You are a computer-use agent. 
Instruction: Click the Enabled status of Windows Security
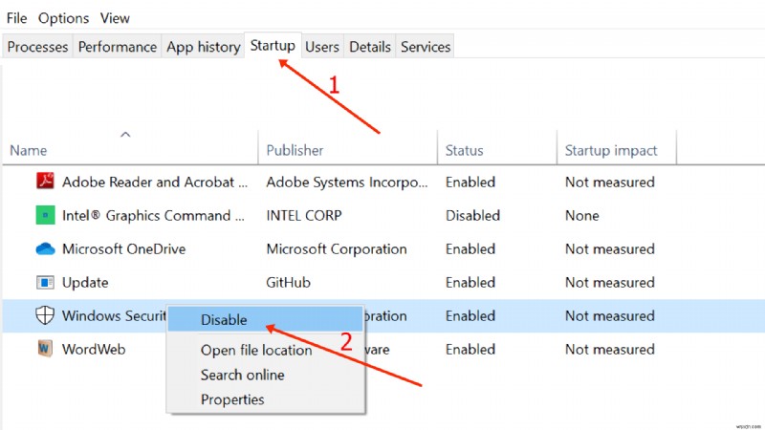pyautogui.click(x=470, y=316)
